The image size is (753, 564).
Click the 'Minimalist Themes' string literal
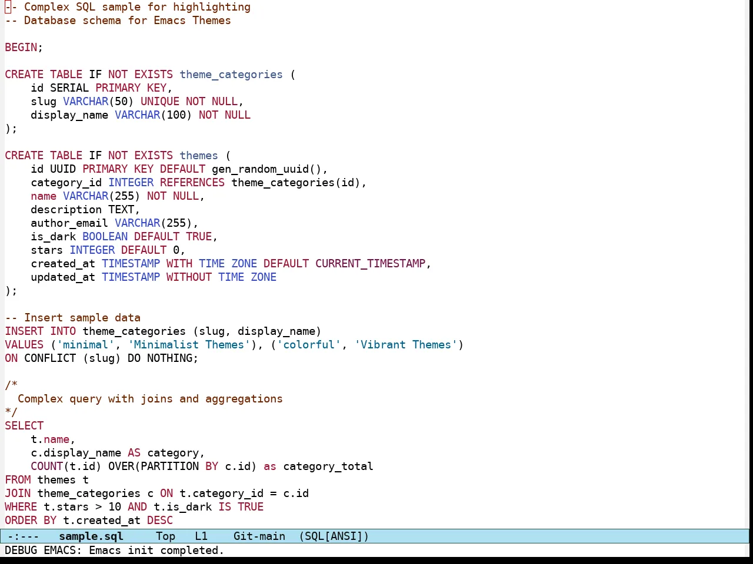coord(189,345)
